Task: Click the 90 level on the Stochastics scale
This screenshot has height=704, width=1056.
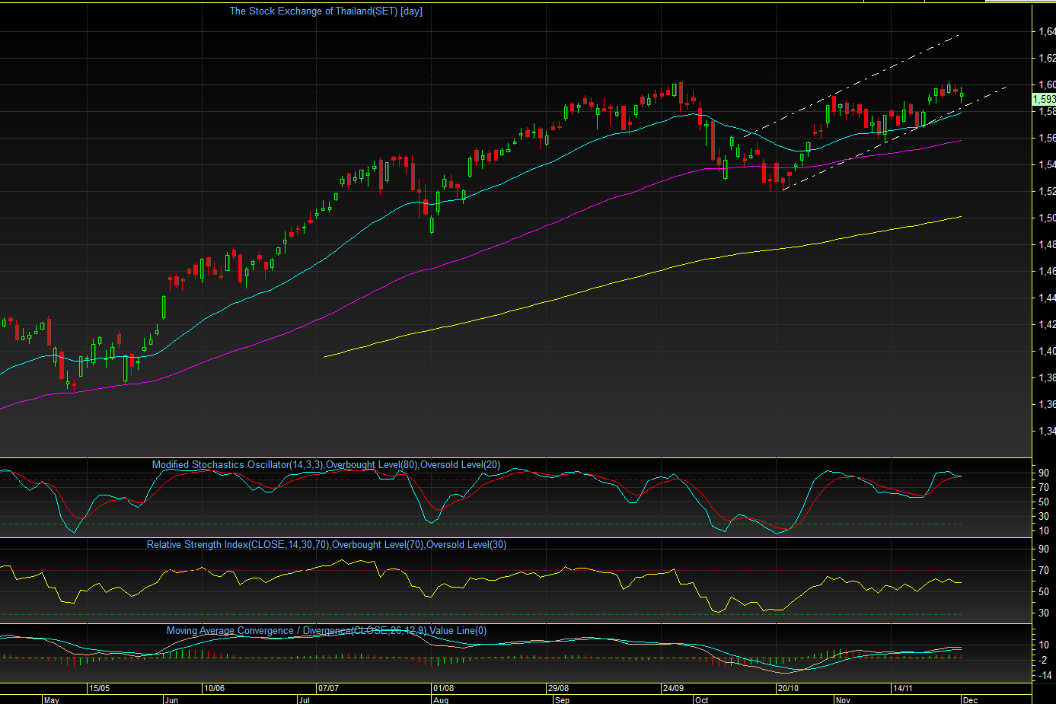Action: [1044, 473]
